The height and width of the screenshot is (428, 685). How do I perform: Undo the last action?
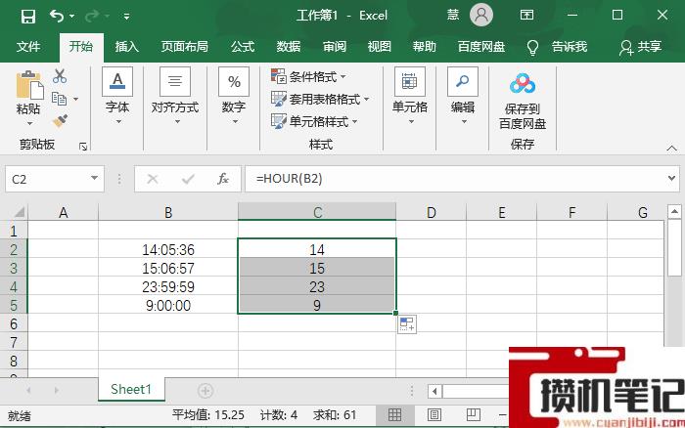pos(56,17)
